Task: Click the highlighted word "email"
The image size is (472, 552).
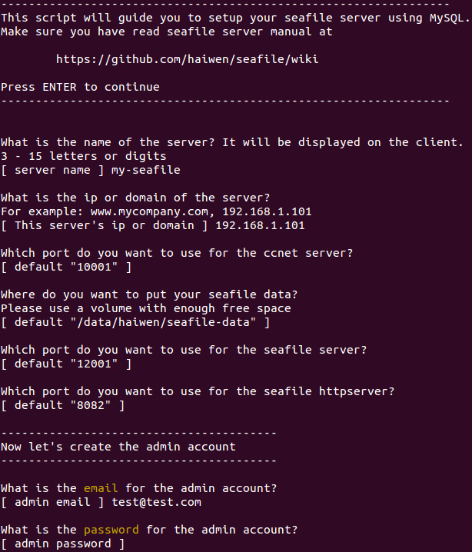Action: (x=101, y=488)
